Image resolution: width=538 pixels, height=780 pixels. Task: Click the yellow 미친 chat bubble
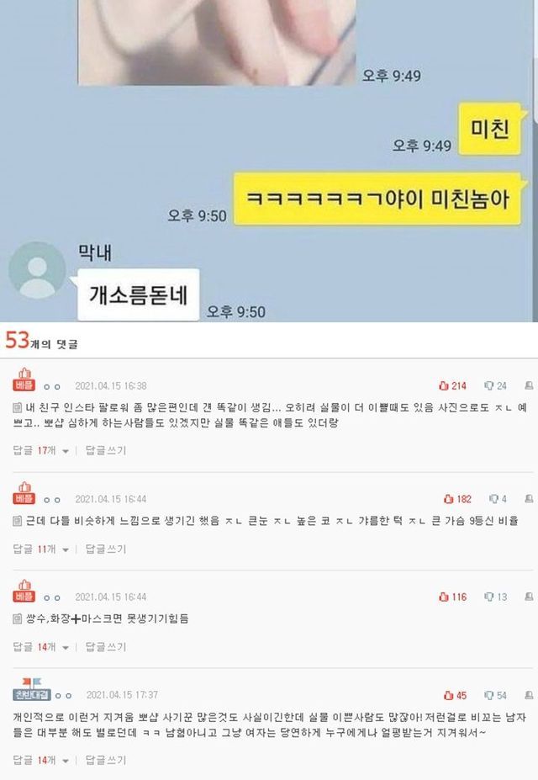click(x=489, y=130)
